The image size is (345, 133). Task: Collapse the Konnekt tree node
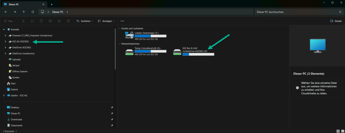(x=4, y=30)
